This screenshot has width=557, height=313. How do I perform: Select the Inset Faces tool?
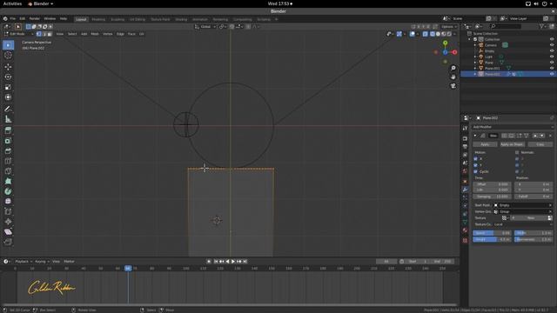pyautogui.click(x=8, y=141)
